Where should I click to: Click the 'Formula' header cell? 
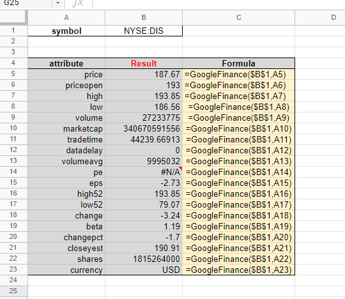pos(238,64)
